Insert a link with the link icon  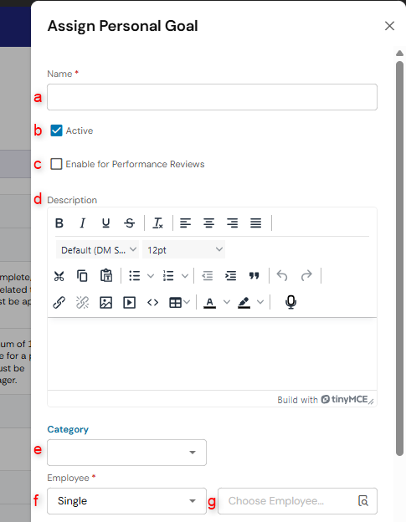(59, 302)
